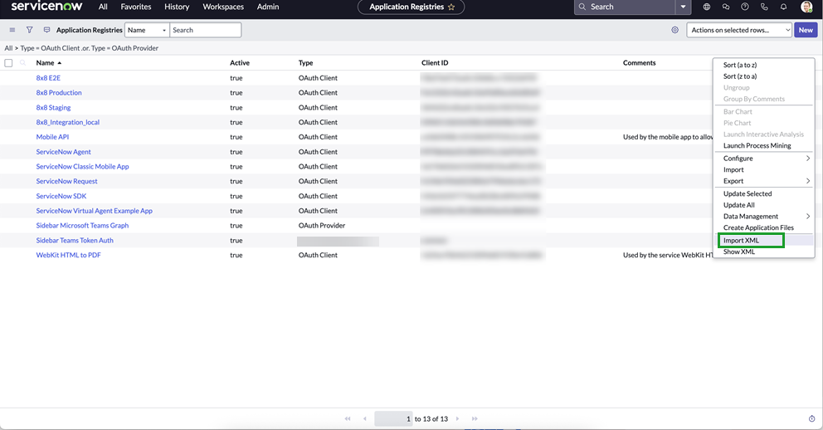Favorite Application Registries with the star icon
Screen dimensions: 823x430
tap(451, 7)
